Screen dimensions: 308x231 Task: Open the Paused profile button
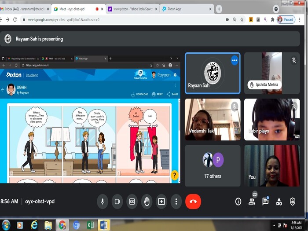point(286,20)
